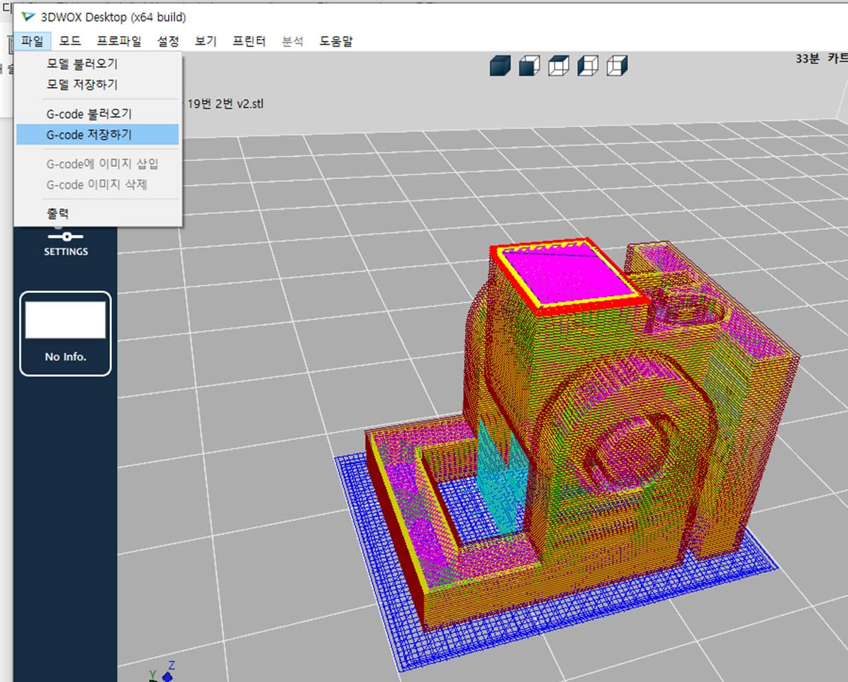Open the 프린터 menu
The height and width of the screenshot is (682, 848).
point(249,41)
